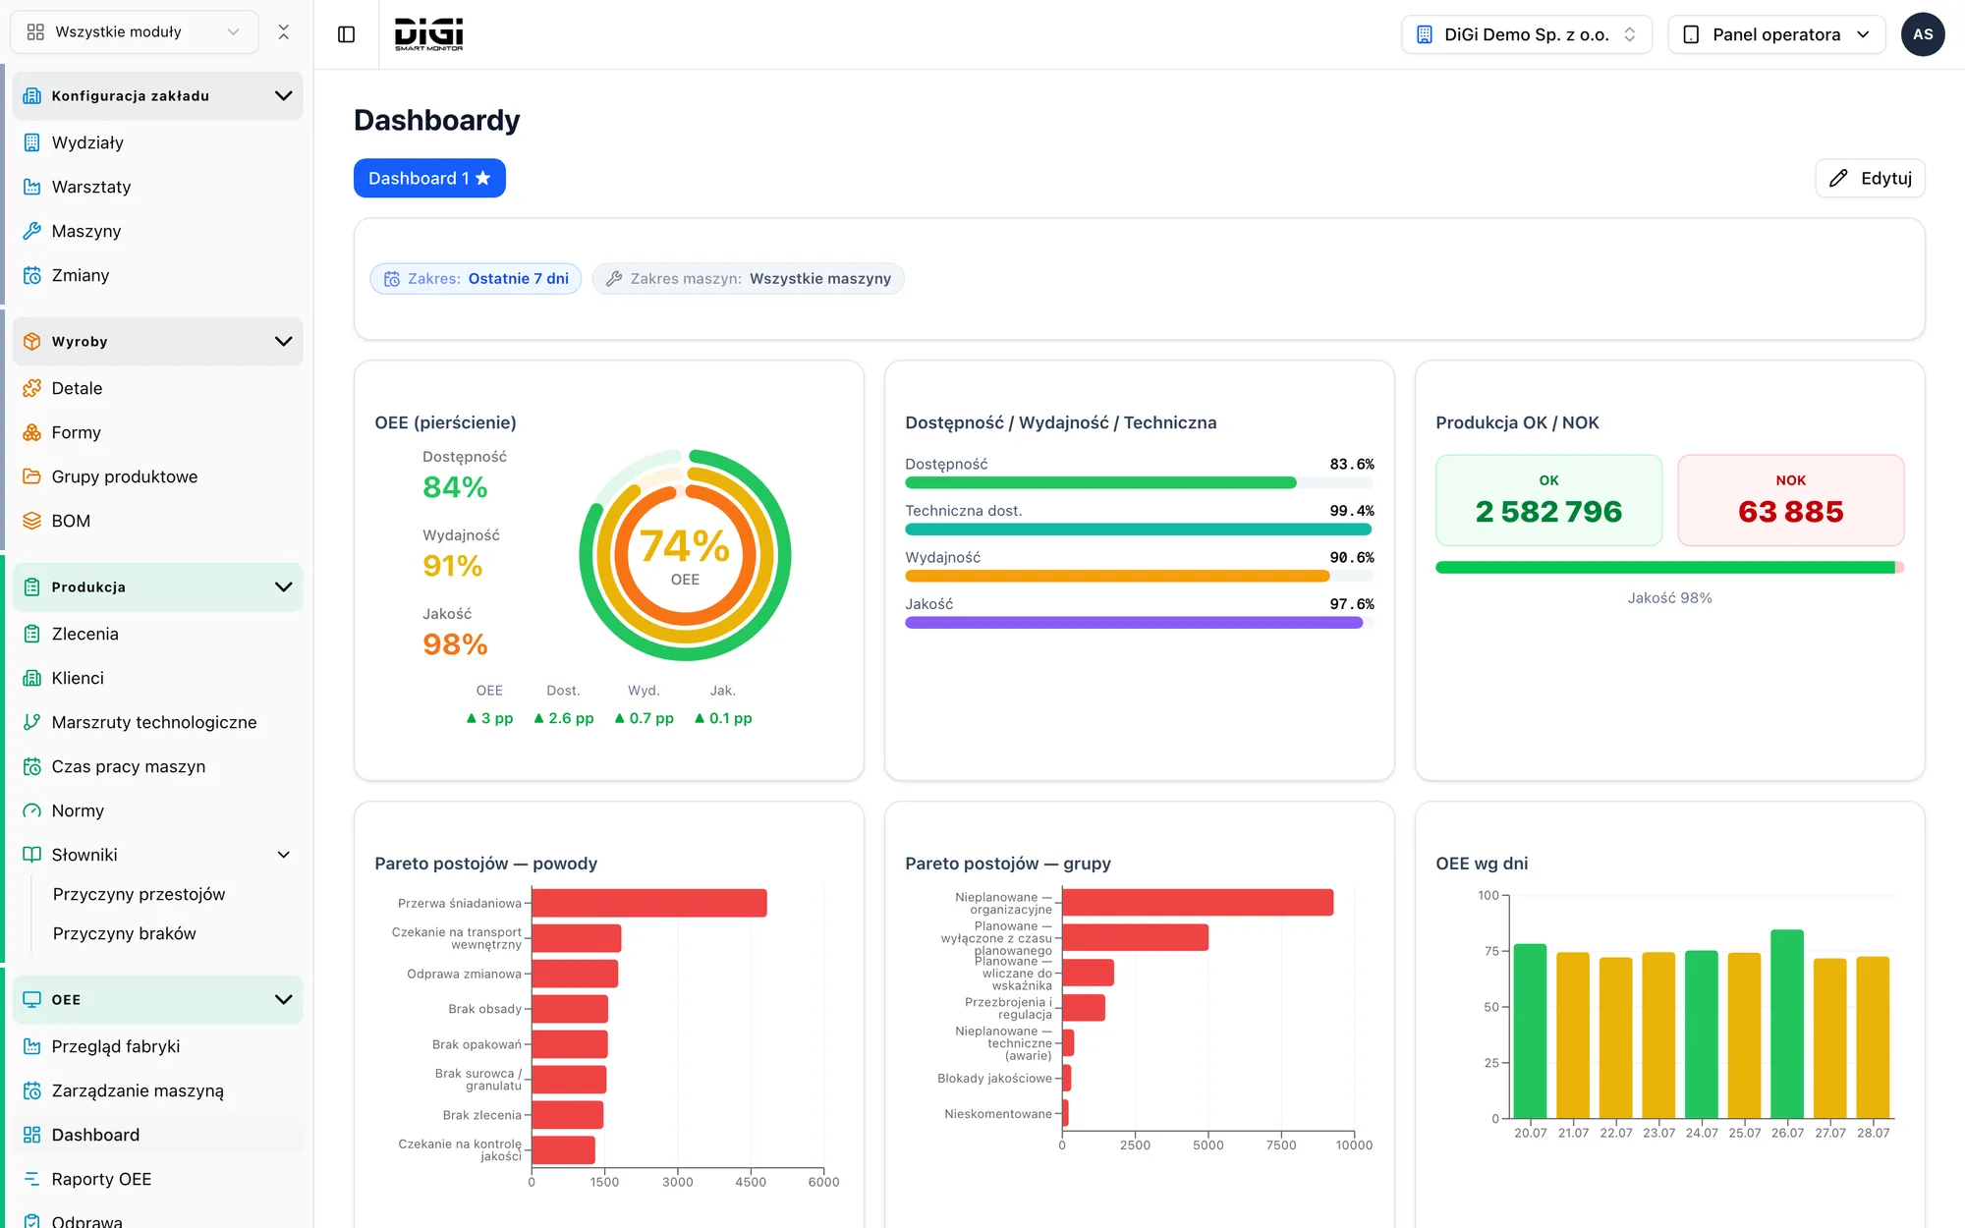Viewport: 1965px width, 1228px height.
Task: Click the Zarządzanie maszyną icon
Action: tap(32, 1090)
